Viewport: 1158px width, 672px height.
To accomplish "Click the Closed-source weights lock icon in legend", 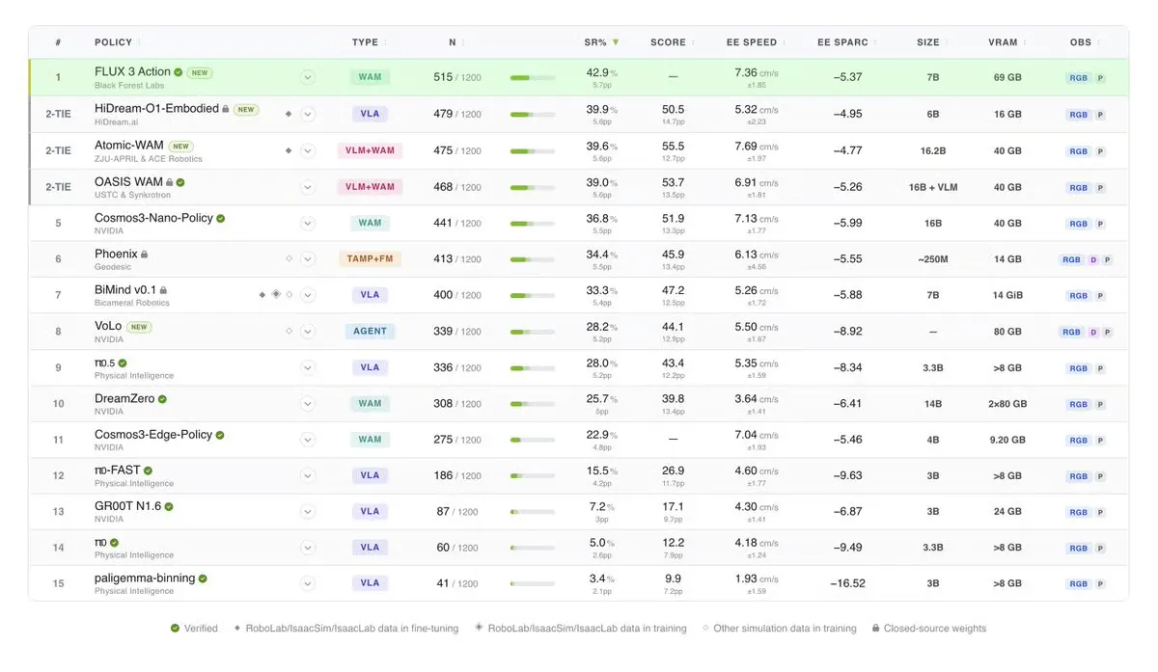I will [x=875, y=629].
